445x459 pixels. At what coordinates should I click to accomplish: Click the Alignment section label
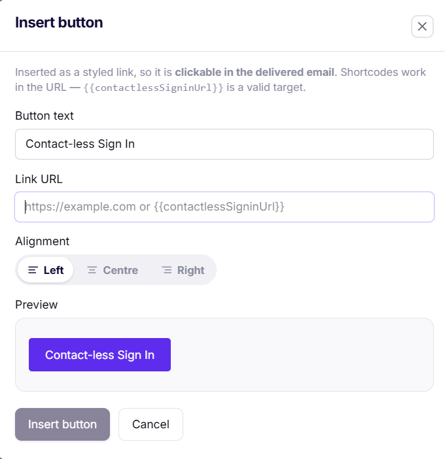coord(42,241)
